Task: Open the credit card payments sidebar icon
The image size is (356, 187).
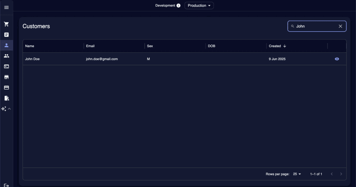Action: click(6, 87)
